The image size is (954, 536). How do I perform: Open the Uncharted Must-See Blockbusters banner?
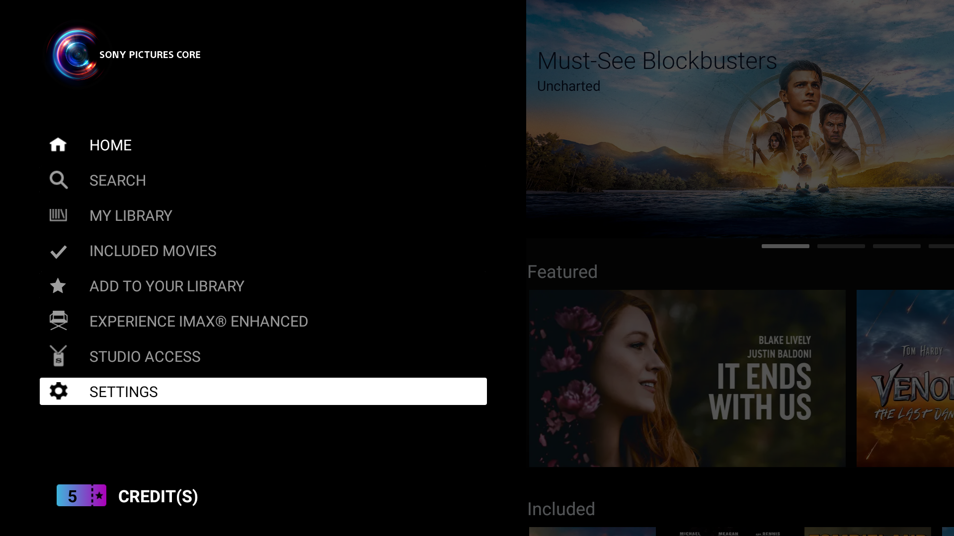[739, 119]
